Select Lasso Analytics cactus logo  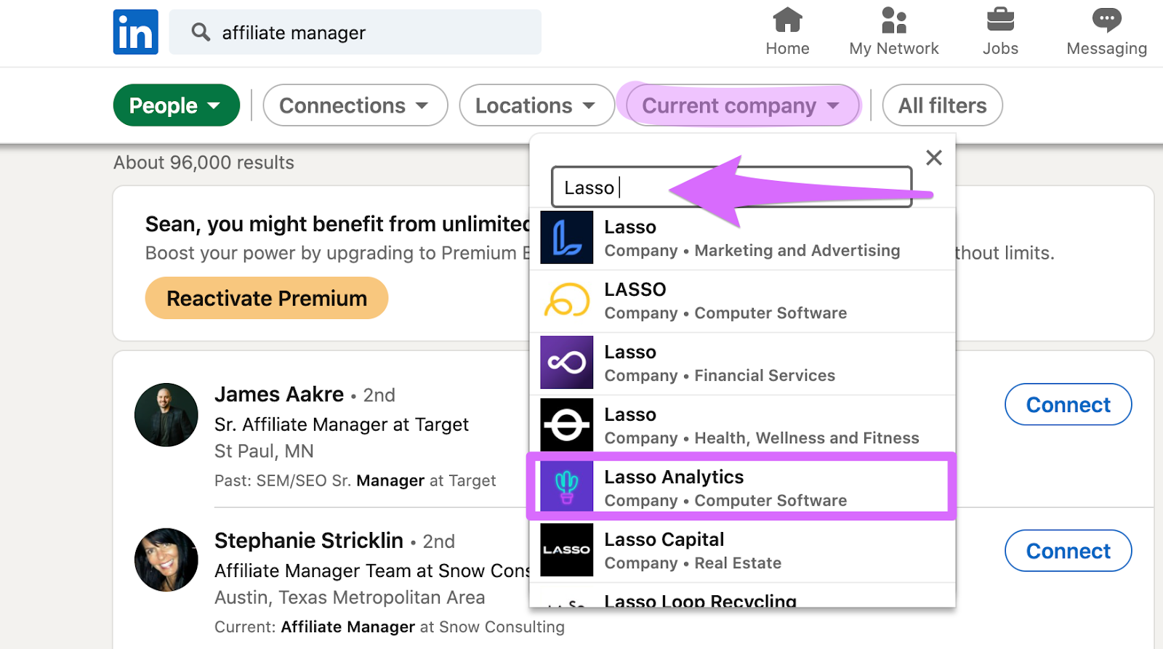click(567, 488)
